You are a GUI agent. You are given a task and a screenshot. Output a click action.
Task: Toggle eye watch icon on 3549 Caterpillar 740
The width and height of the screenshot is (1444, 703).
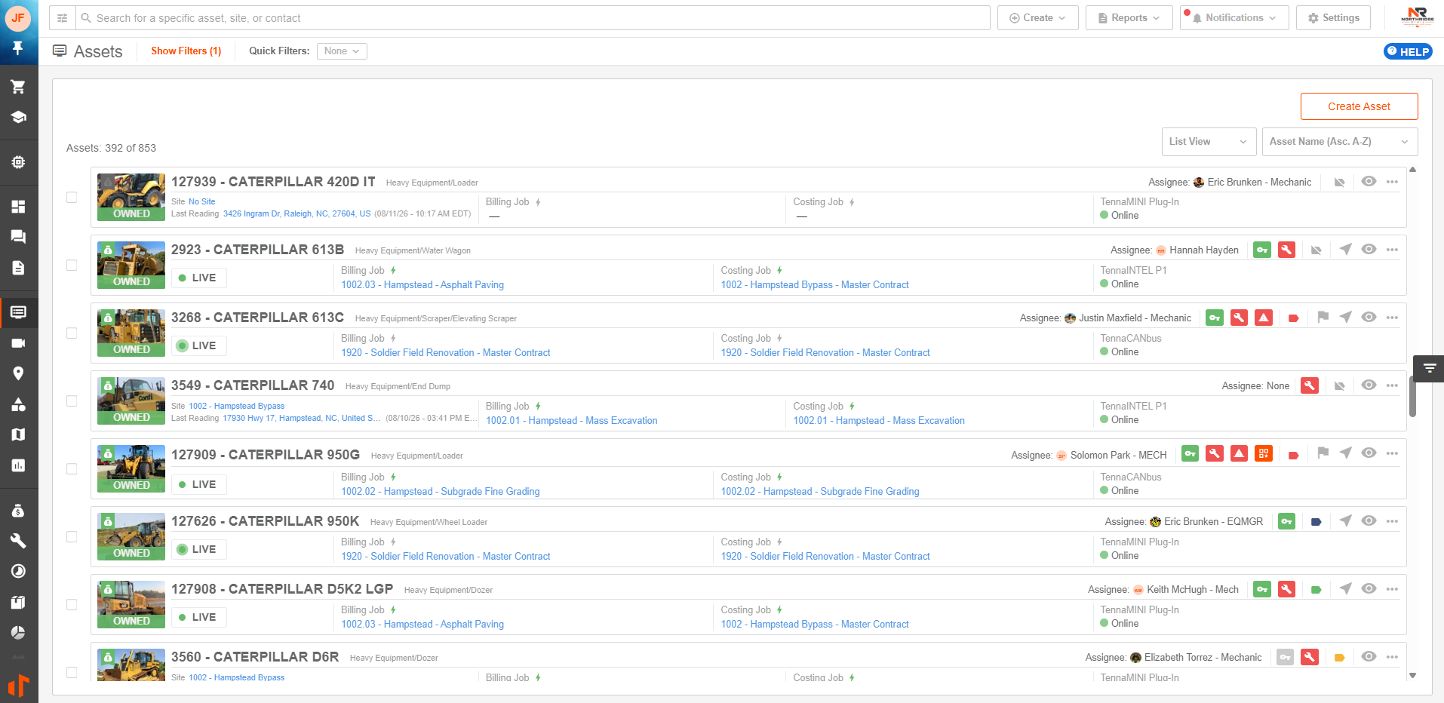tap(1369, 385)
